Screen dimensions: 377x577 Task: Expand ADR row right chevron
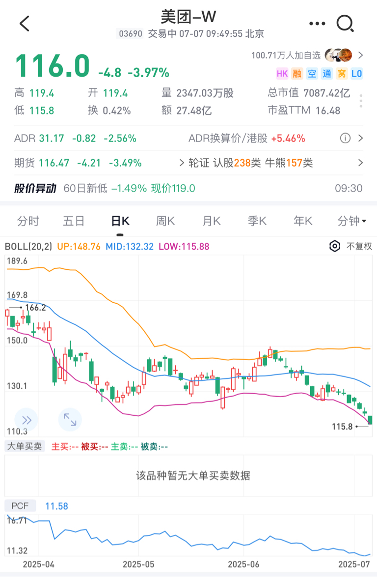pos(360,139)
